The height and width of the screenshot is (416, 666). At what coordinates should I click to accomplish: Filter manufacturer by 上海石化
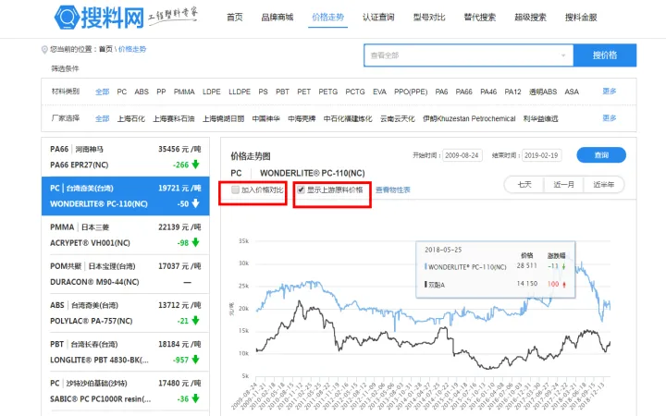pyautogui.click(x=131, y=118)
